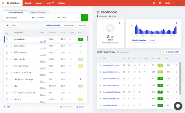The width and height of the screenshot is (185, 113).
Task: Check the row with 3,540,000 searches
Action: [7, 86]
